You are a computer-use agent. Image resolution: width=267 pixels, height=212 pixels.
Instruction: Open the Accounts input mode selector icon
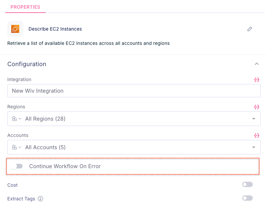click(17, 147)
